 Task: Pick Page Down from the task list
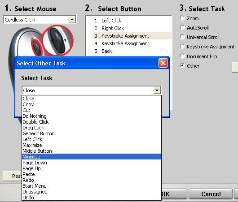[92, 163]
